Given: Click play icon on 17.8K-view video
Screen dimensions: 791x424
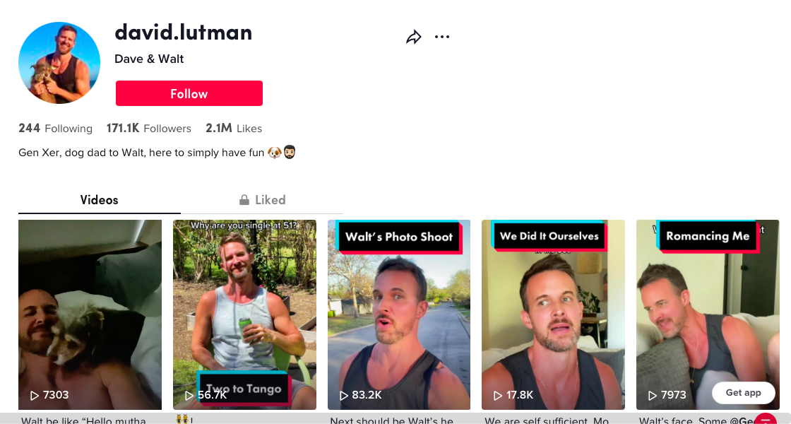Looking at the screenshot, I should point(498,395).
